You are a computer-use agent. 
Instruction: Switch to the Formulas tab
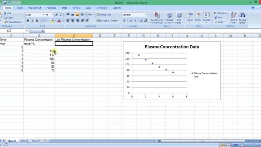(x=51, y=8)
